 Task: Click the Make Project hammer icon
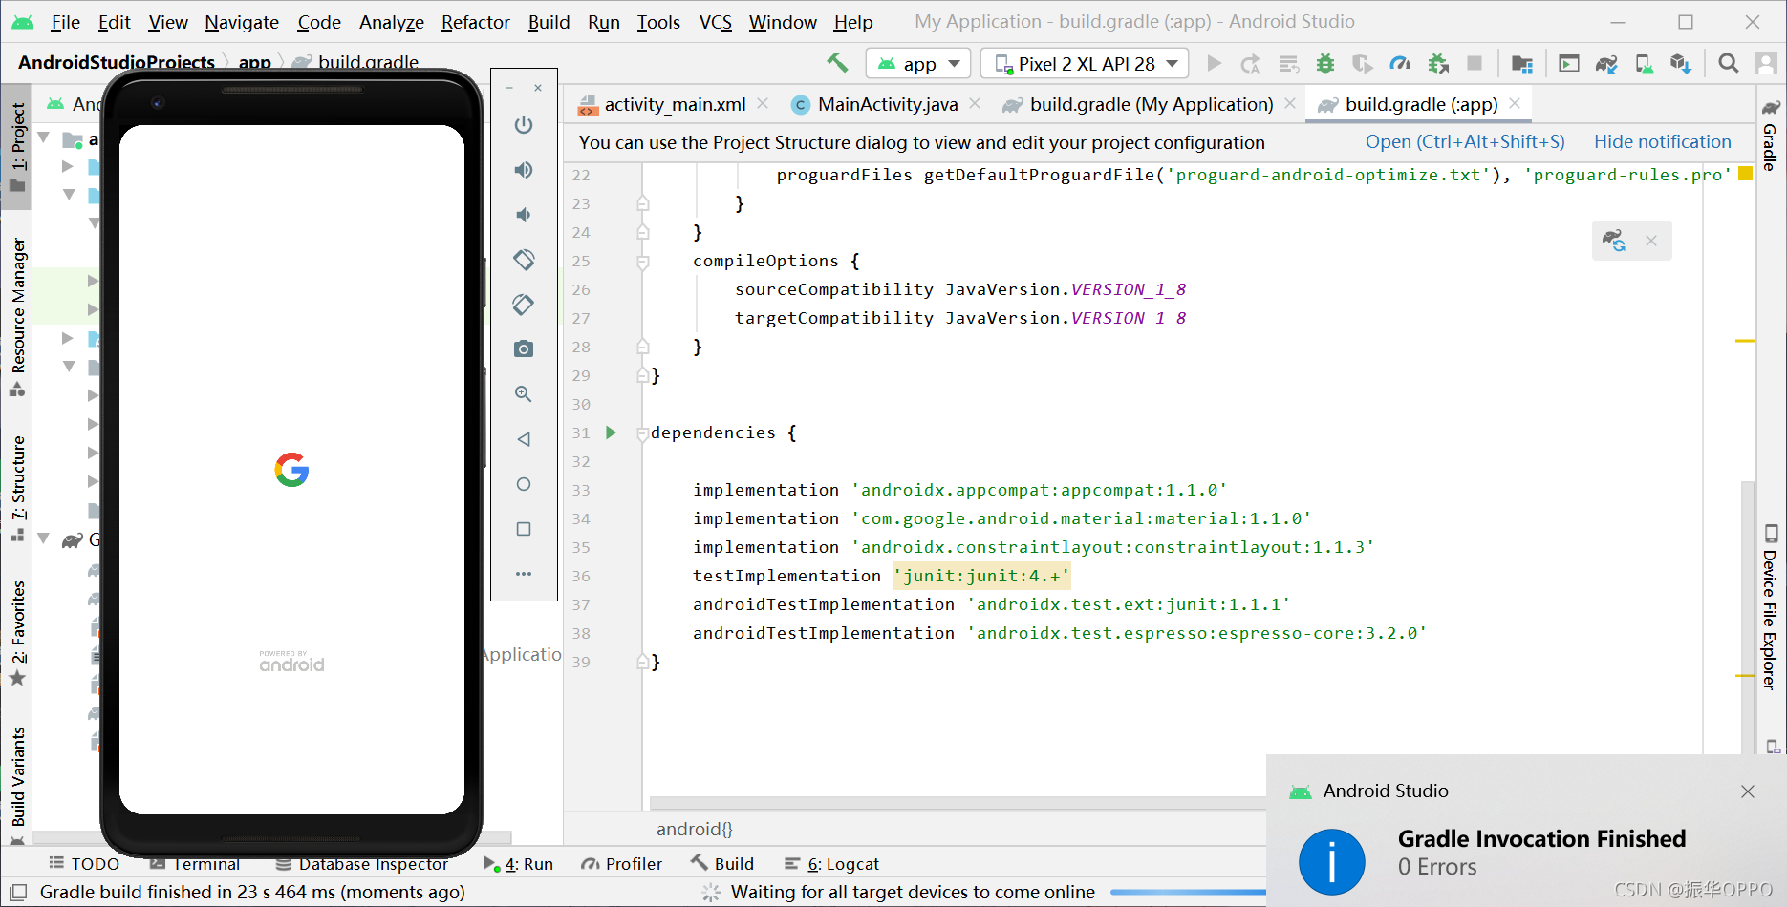coord(837,63)
